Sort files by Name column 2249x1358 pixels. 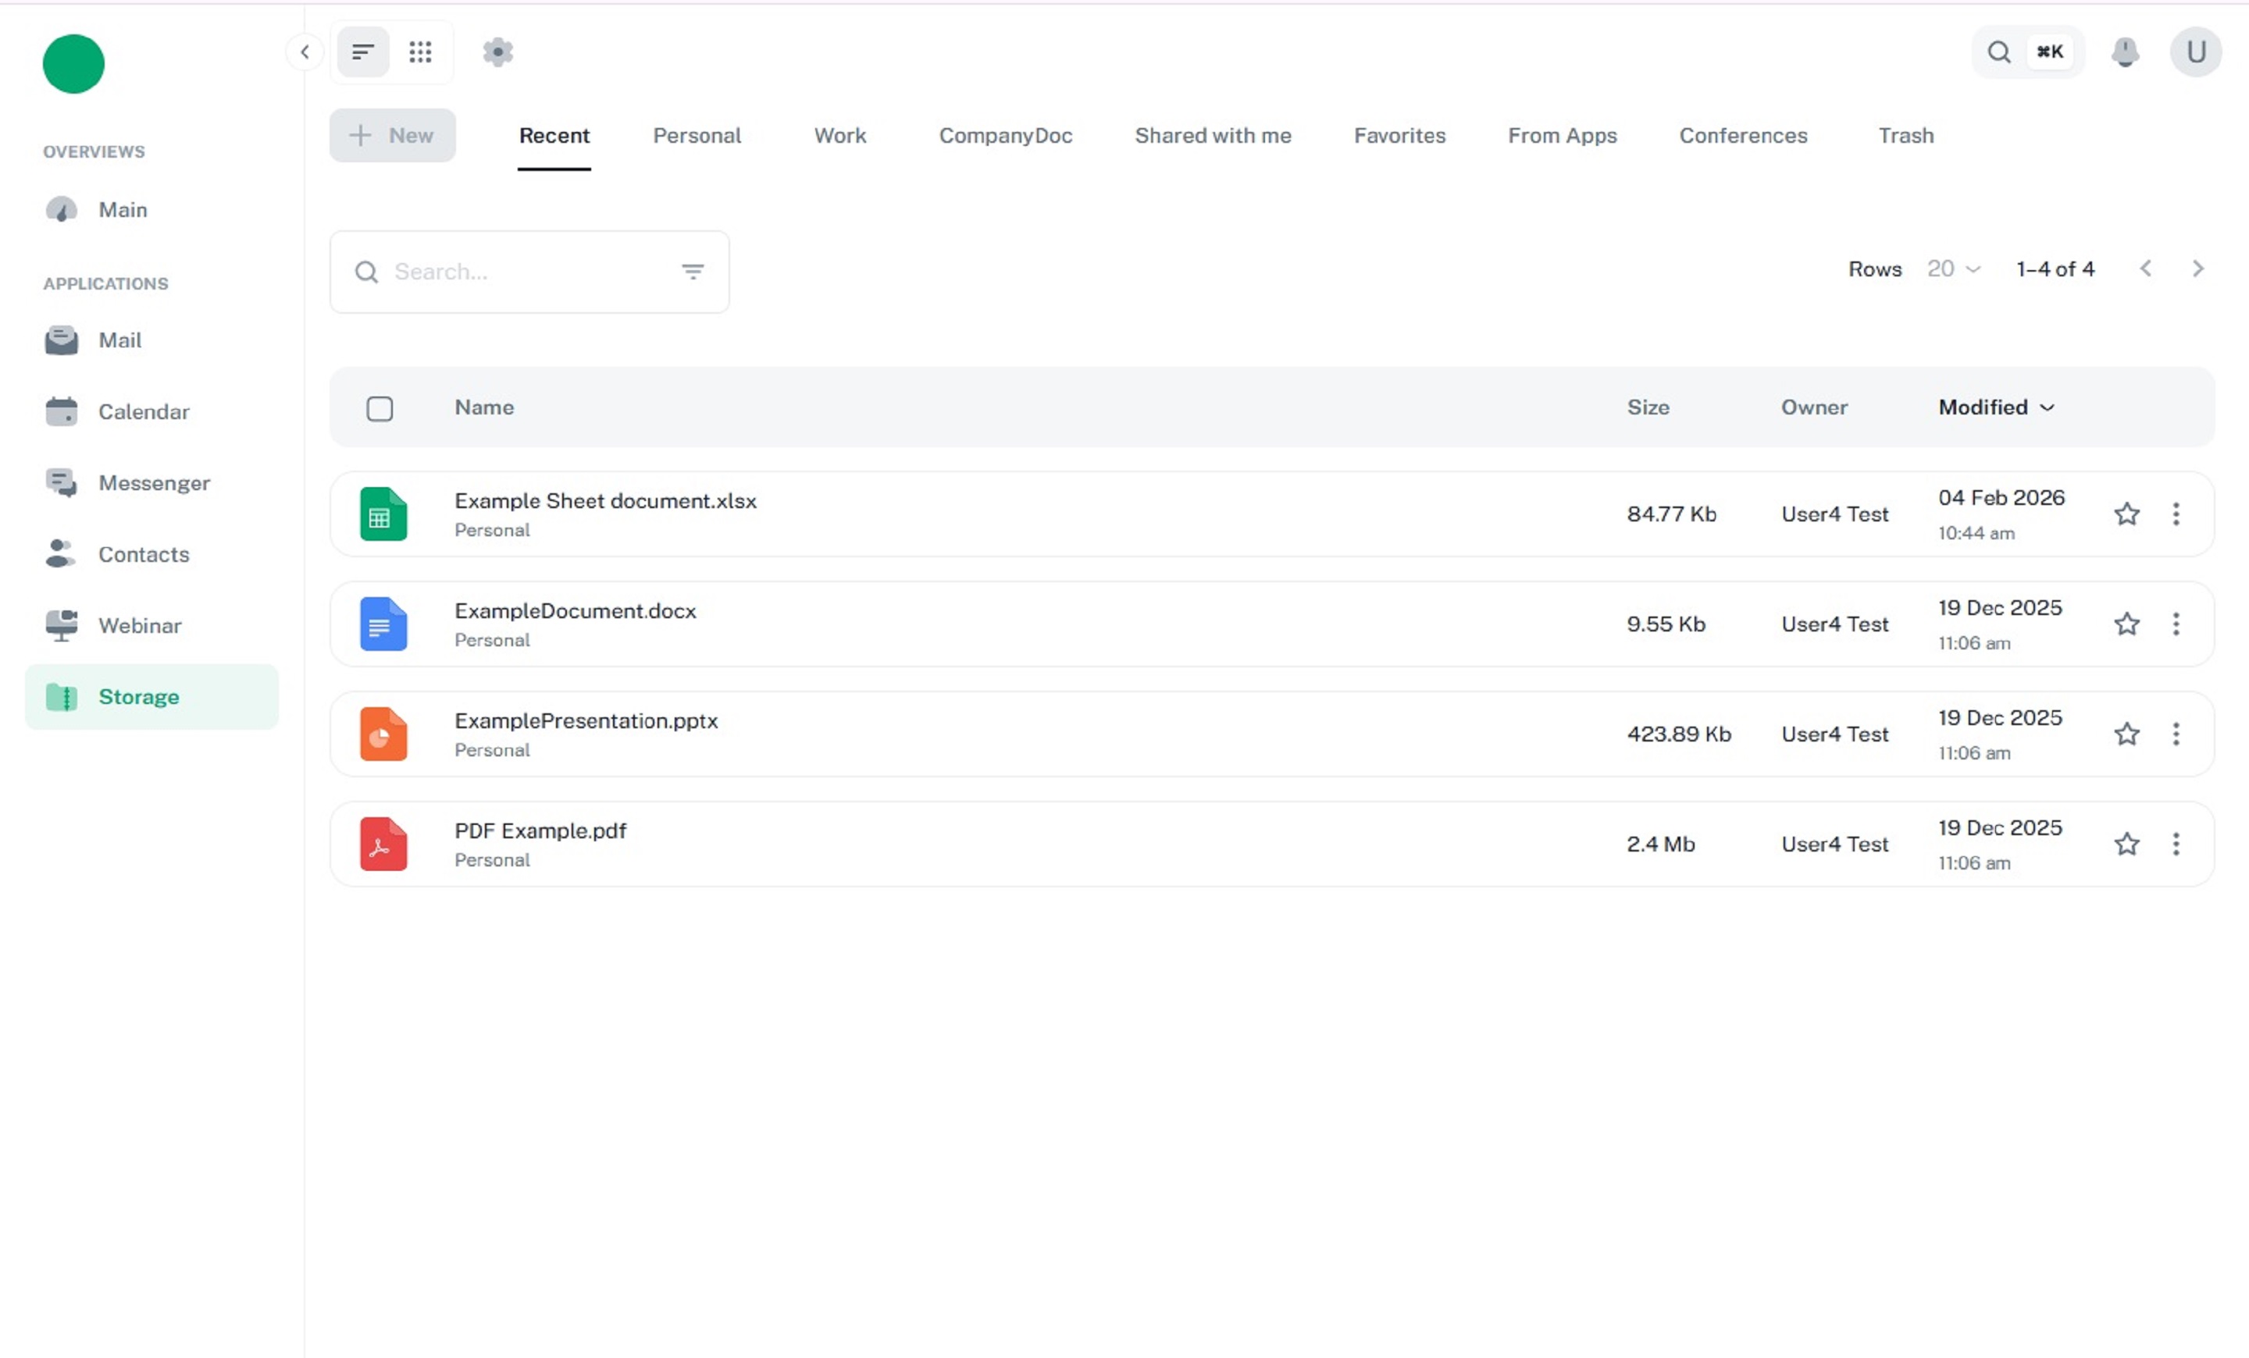pos(485,407)
